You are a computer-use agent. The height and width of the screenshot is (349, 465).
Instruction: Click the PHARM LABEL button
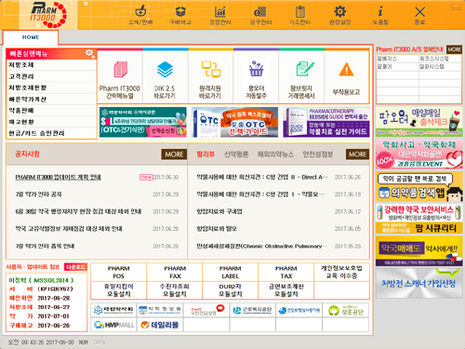tap(231, 272)
